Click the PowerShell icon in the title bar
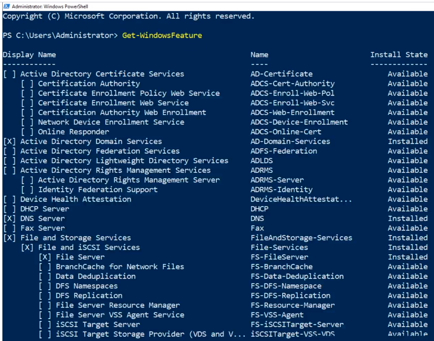Image resolution: width=434 pixels, height=341 pixels. tap(6, 7)
